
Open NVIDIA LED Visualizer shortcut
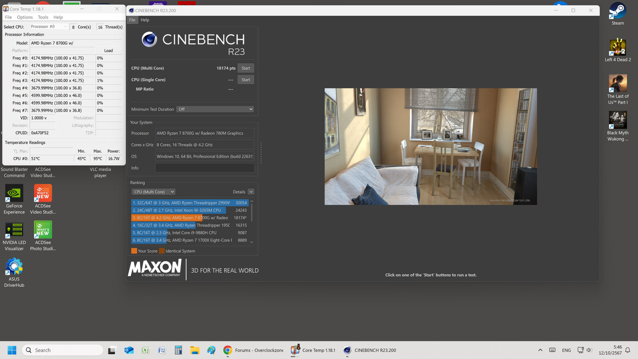[14, 236]
